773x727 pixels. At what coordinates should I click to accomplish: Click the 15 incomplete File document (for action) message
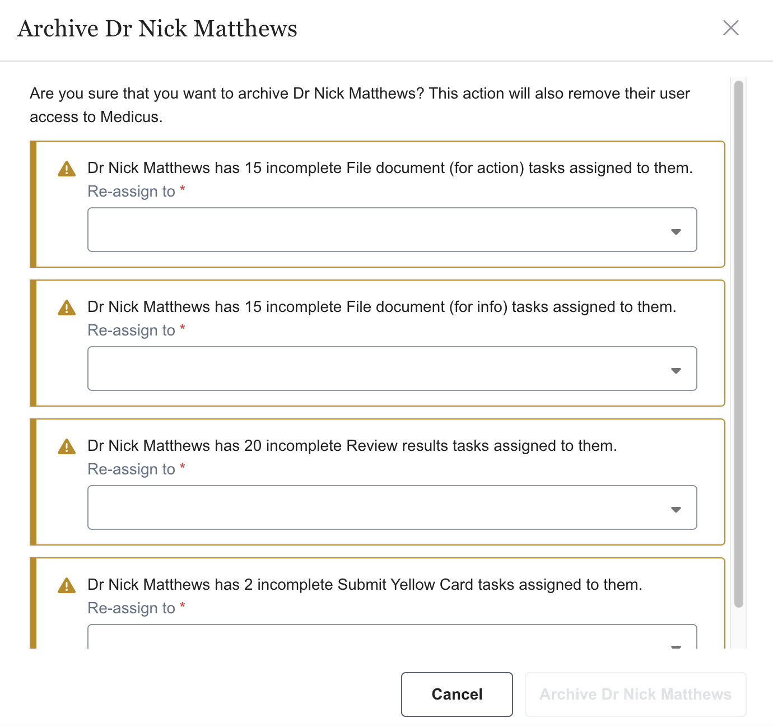[390, 168]
